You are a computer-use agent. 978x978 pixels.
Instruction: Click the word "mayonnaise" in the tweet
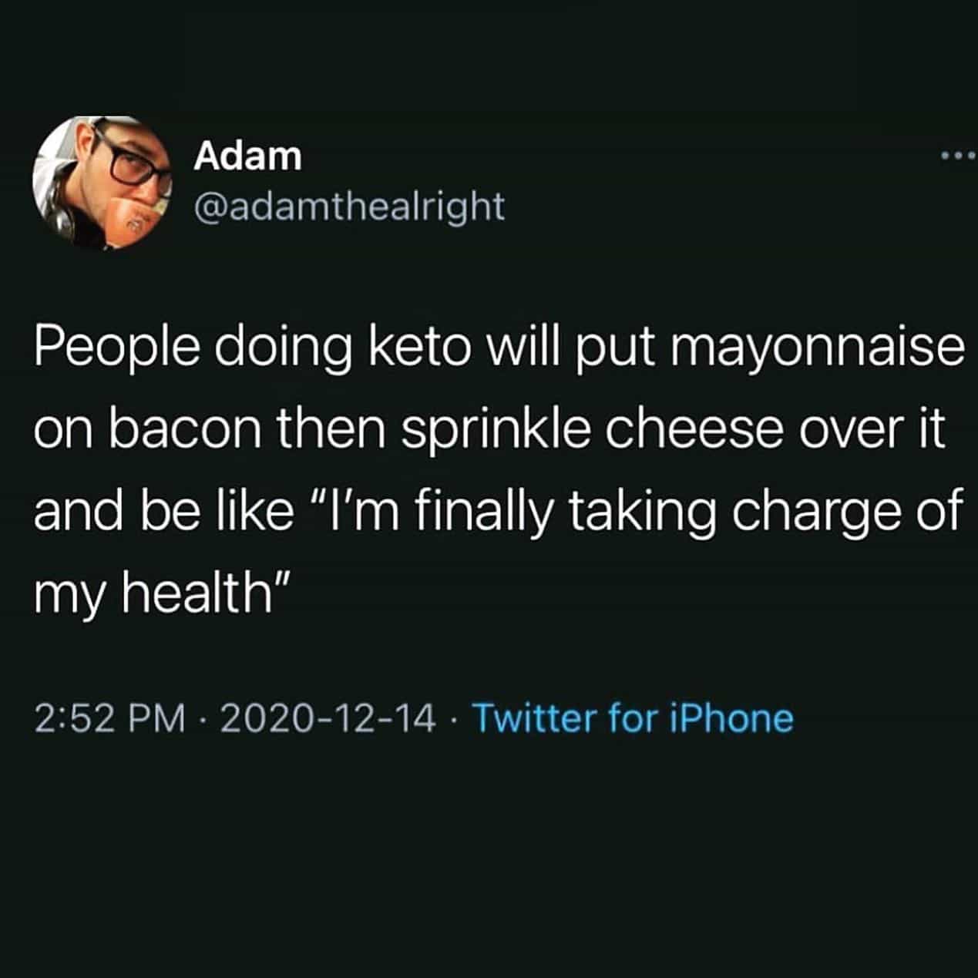pos(819,348)
